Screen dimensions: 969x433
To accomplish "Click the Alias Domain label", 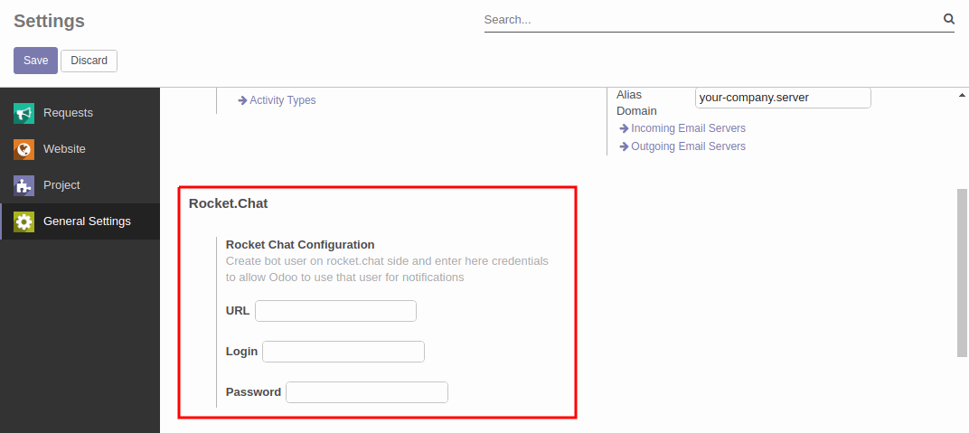I will (x=636, y=102).
